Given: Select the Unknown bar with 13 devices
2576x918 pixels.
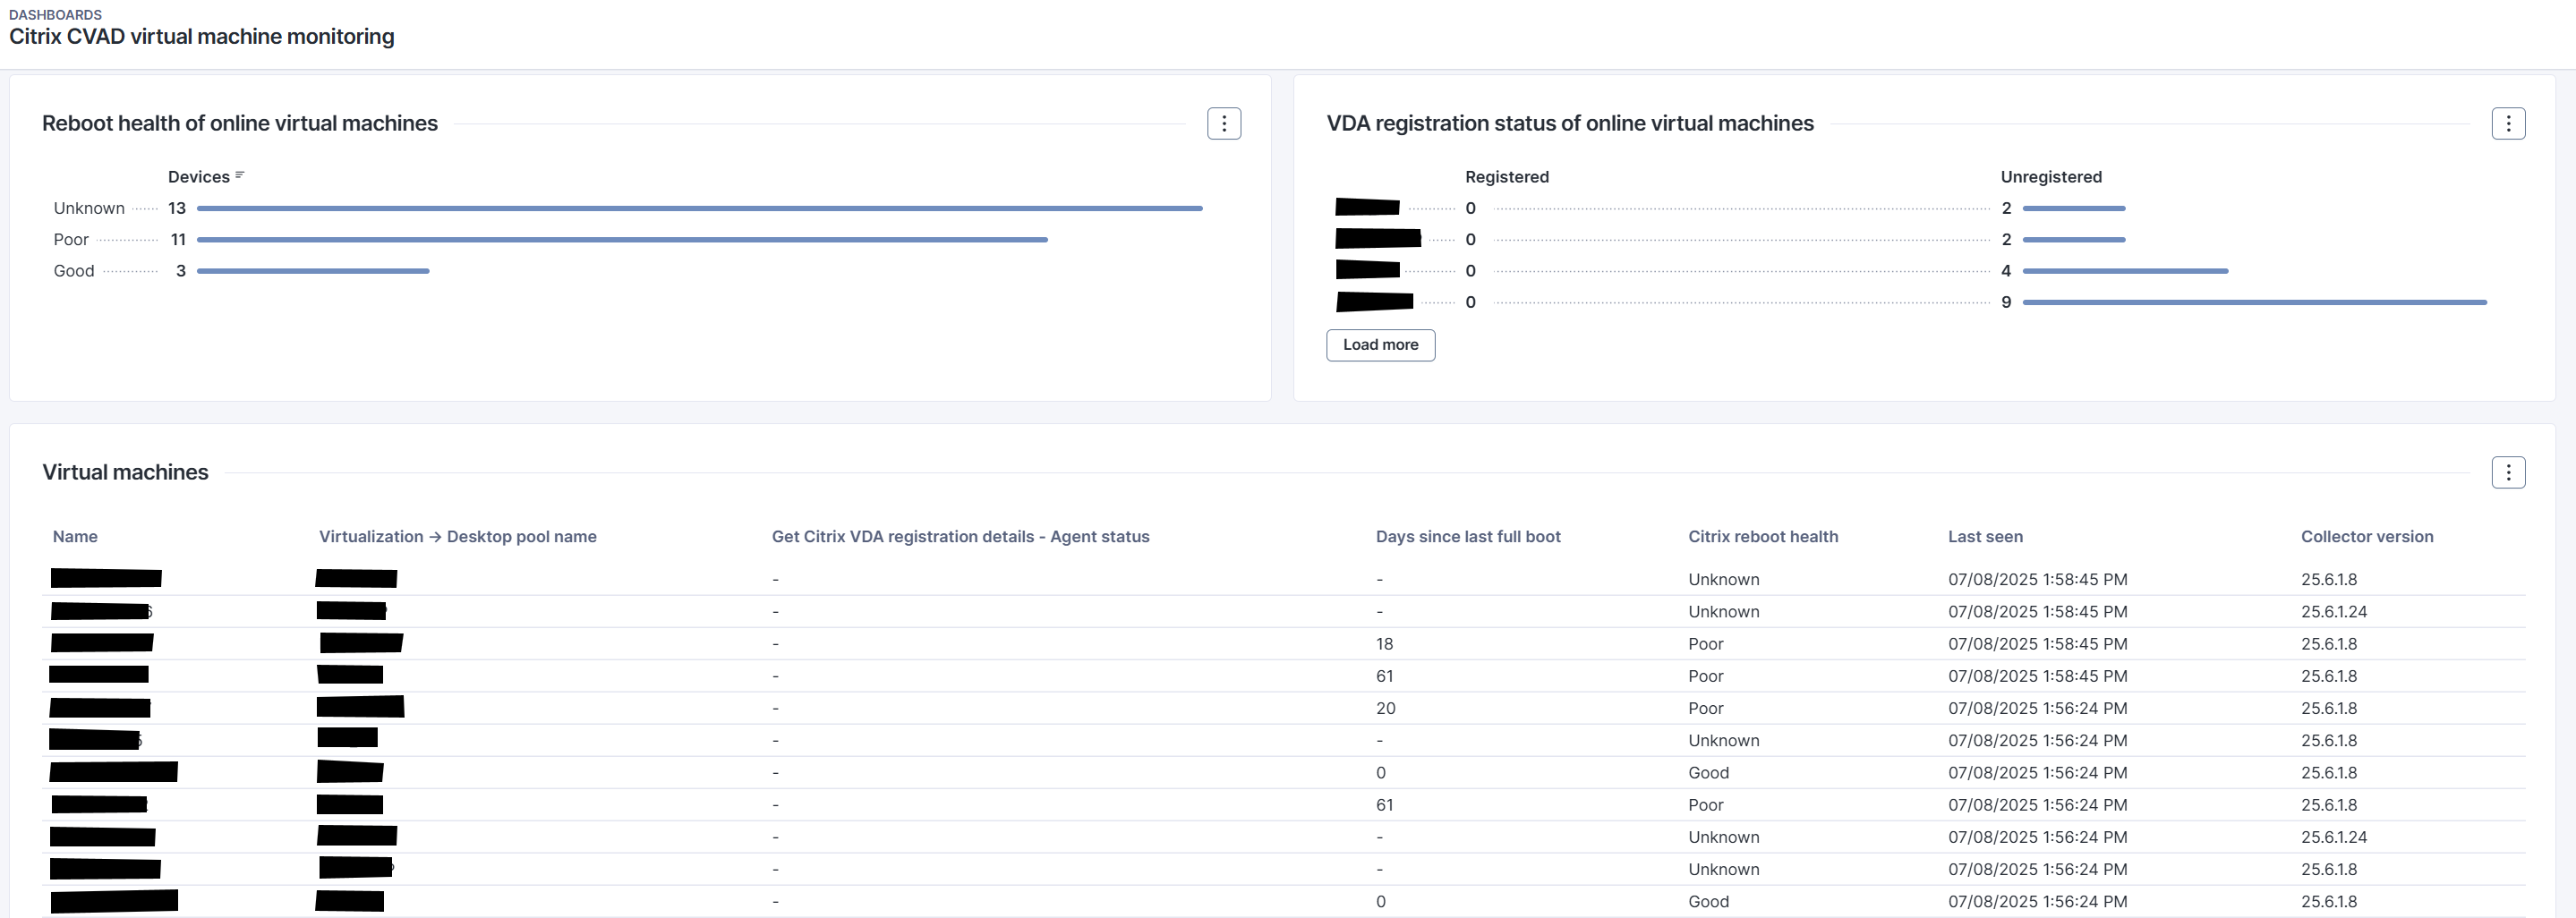Looking at the screenshot, I should pyautogui.click(x=699, y=208).
